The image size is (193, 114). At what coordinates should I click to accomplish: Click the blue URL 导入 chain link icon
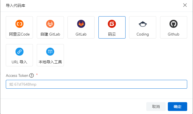(19, 51)
